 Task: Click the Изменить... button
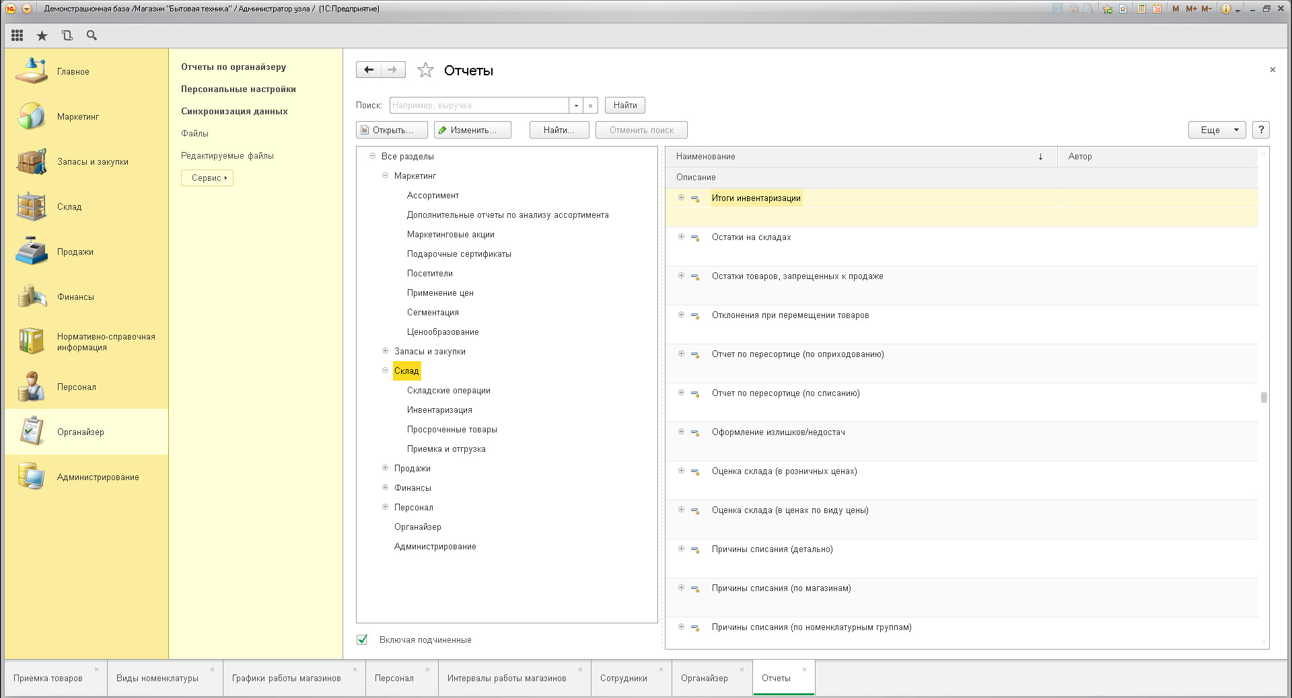[x=472, y=130]
